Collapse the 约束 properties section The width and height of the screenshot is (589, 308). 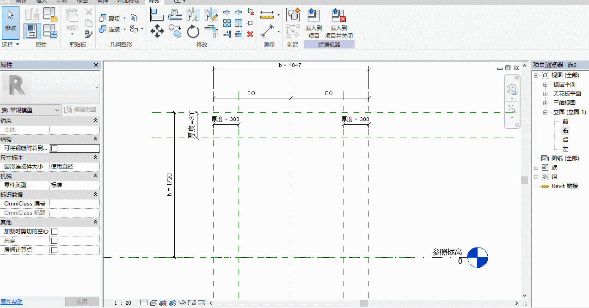pyautogui.click(x=96, y=121)
